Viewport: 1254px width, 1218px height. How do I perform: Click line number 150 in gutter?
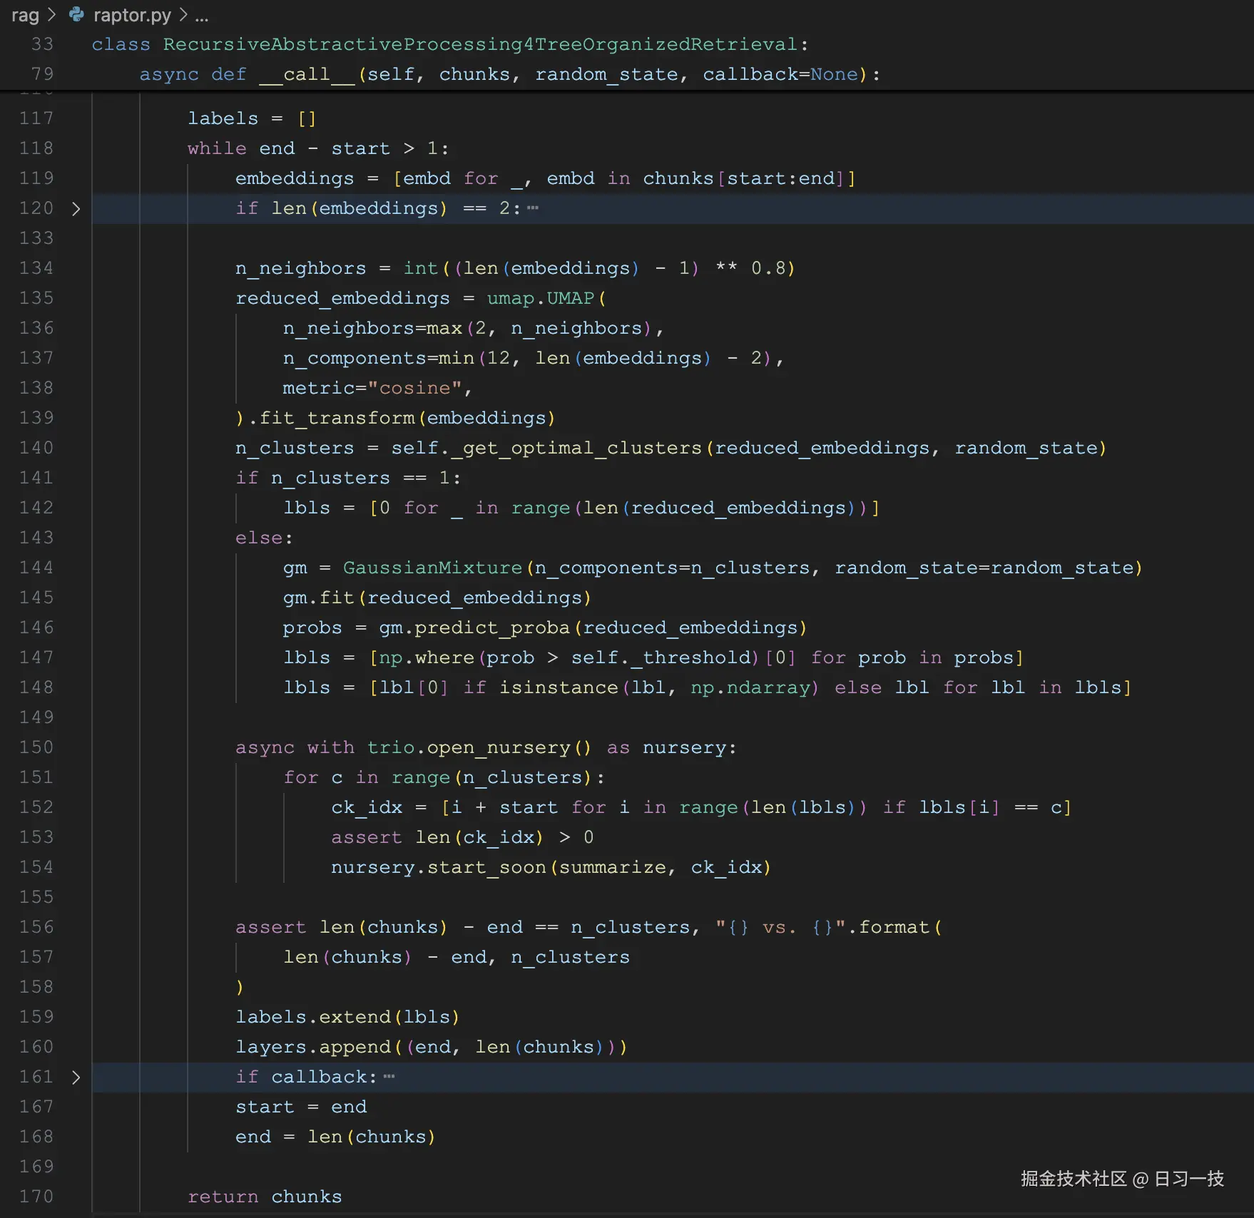click(x=36, y=747)
